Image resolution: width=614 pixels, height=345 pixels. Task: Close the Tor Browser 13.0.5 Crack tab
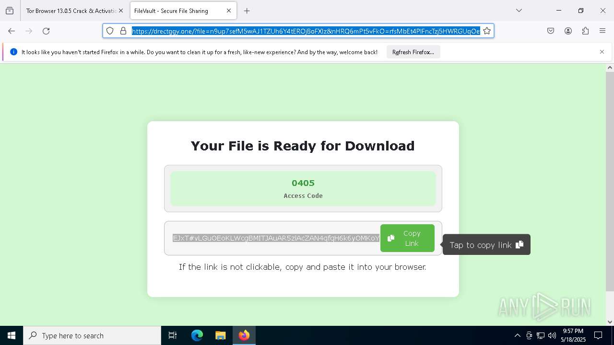(x=120, y=11)
